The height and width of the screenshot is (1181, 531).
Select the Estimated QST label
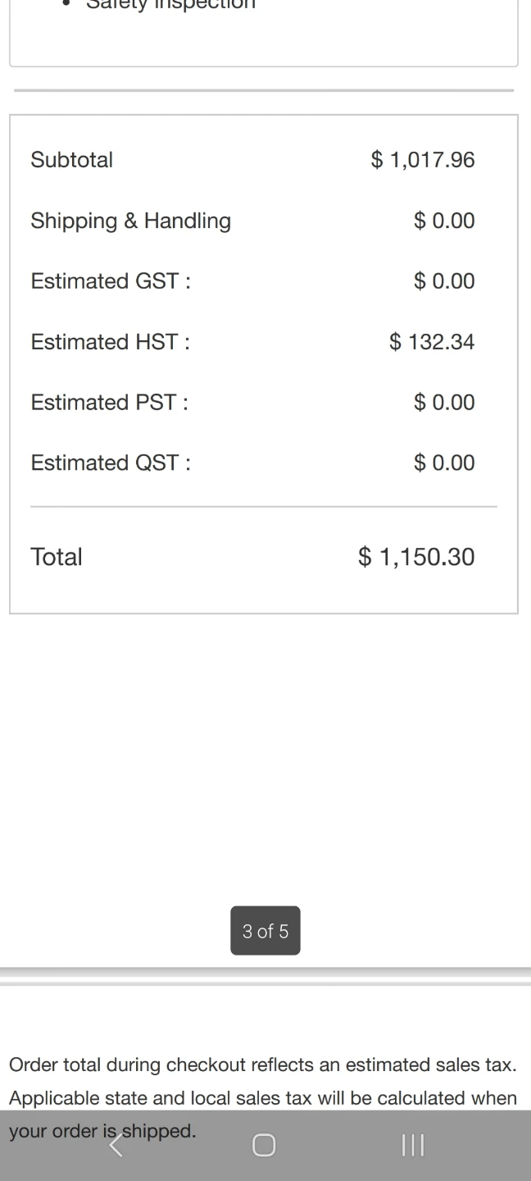tap(111, 463)
